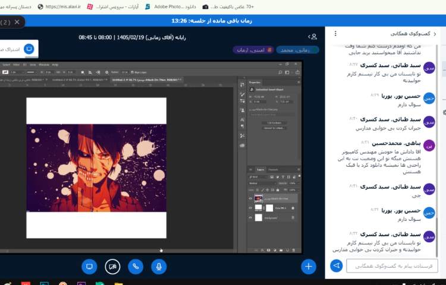
Task: Open the View menu in Photoshop
Action: pos(33,65)
